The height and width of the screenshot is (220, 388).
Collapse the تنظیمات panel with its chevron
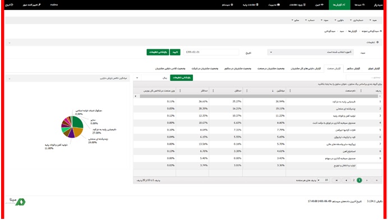[x=10, y=43]
